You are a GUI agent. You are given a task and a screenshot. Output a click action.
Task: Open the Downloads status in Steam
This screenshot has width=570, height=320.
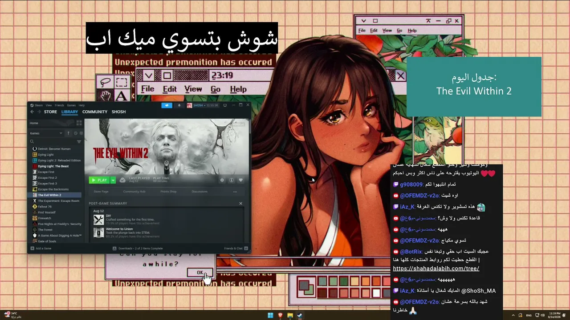coord(138,248)
